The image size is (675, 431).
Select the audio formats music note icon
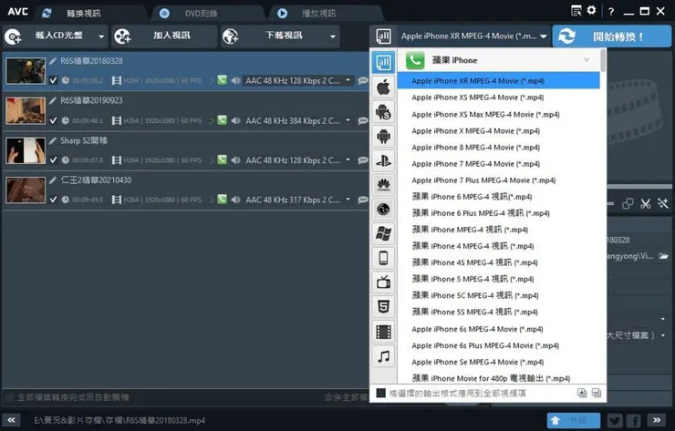pyautogui.click(x=383, y=356)
